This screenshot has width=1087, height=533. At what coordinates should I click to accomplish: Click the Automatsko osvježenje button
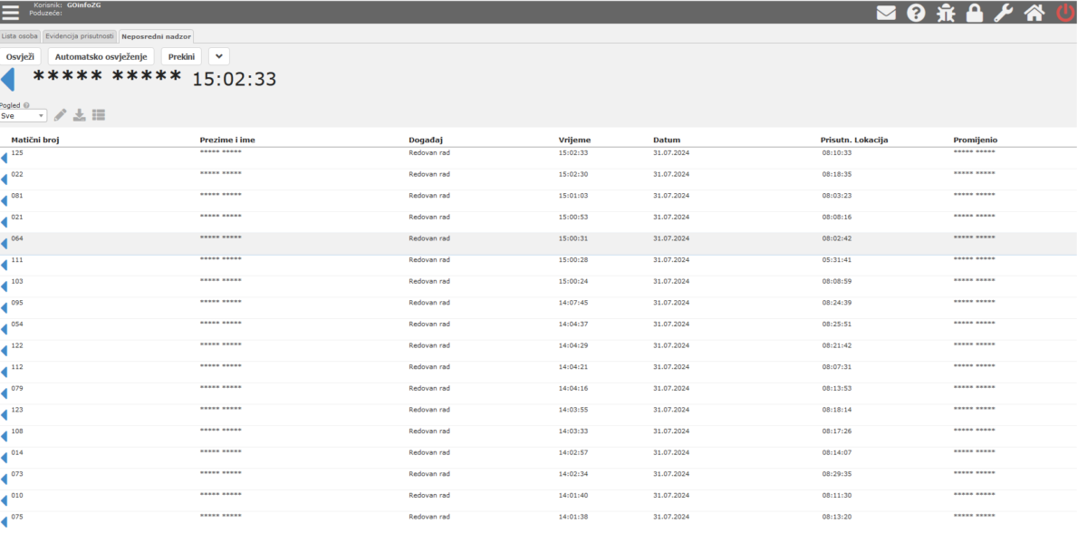coord(101,56)
